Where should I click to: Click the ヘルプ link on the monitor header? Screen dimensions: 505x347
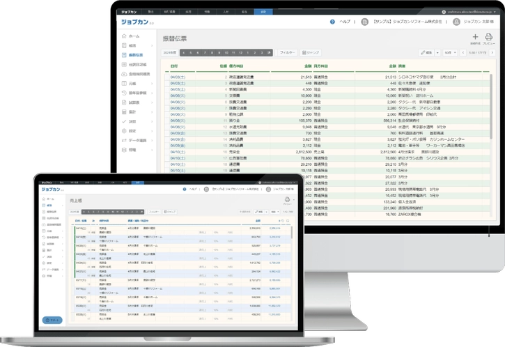[345, 22]
